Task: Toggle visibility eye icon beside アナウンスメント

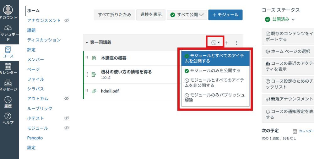Action: (67, 20)
